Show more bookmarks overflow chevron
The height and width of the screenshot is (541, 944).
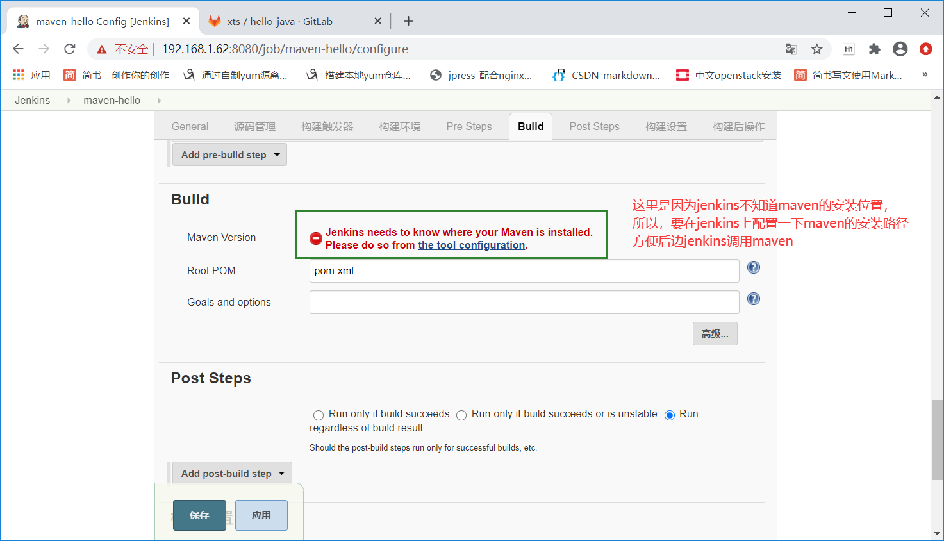[925, 75]
